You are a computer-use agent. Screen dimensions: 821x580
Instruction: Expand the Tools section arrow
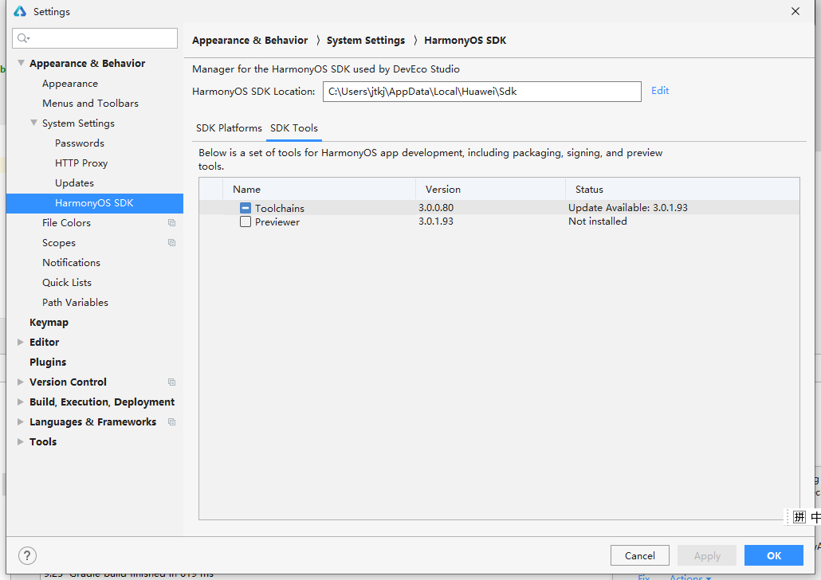pos(21,442)
